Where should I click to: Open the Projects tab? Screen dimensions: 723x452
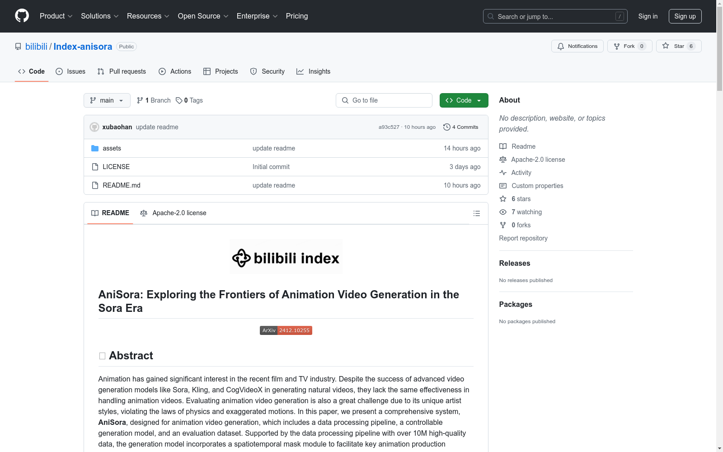point(221,71)
